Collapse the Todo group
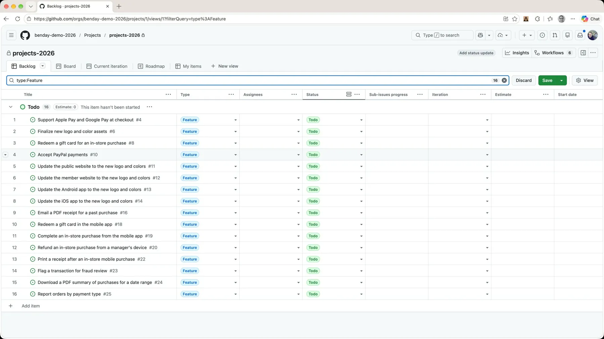 point(11,107)
